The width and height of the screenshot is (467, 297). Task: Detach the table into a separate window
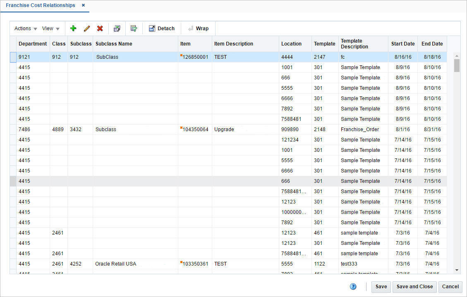pyautogui.click(x=162, y=28)
